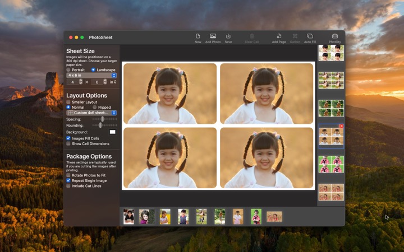Select the top-left photo cell on the sheet

170,94
